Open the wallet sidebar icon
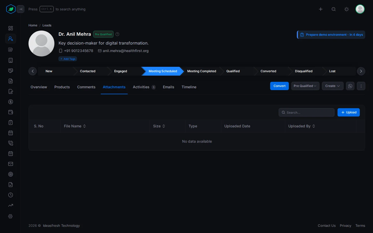 click(11, 112)
